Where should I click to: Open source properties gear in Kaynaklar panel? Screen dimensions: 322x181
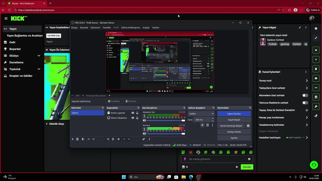(118, 139)
